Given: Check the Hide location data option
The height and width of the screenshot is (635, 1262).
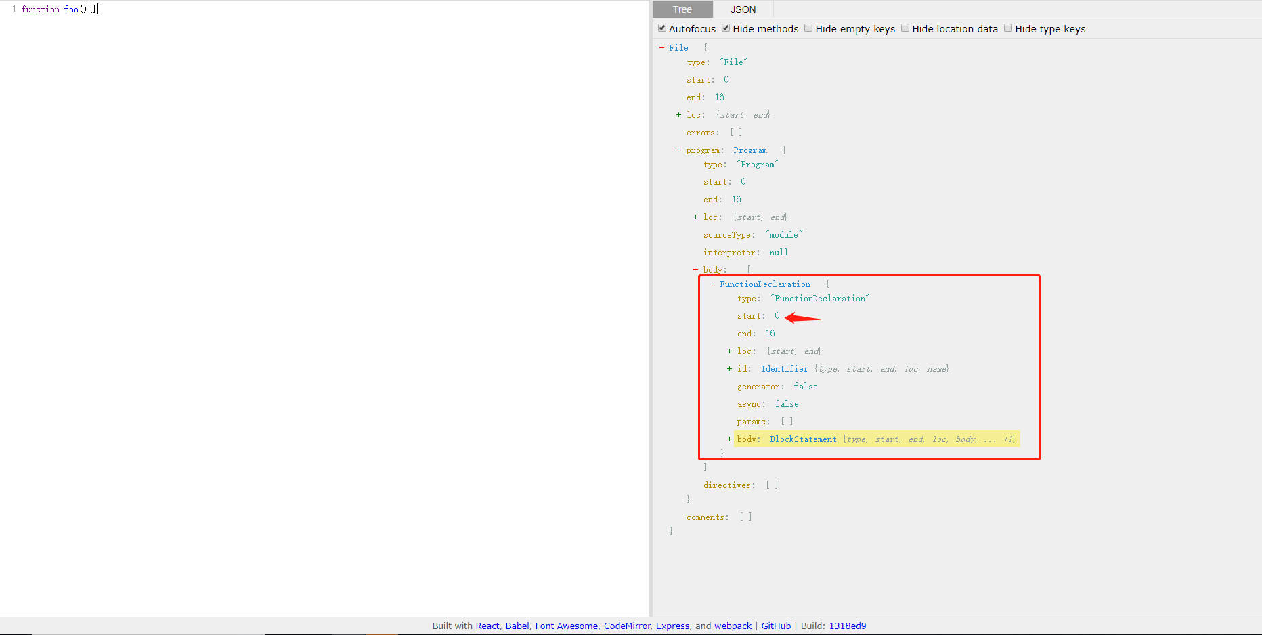Looking at the screenshot, I should (x=905, y=28).
